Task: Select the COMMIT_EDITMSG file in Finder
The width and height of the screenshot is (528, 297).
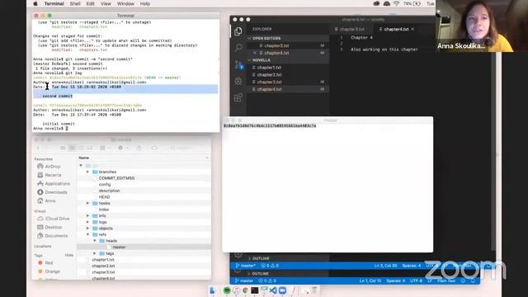Action: (116, 178)
